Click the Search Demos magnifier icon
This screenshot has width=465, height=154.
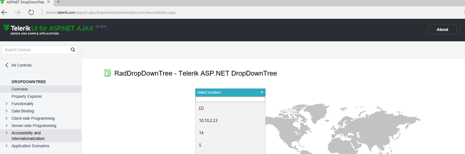point(73,50)
